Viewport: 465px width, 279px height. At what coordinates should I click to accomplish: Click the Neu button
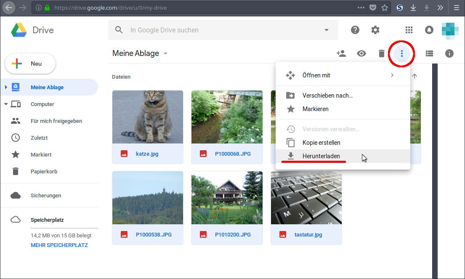click(30, 64)
